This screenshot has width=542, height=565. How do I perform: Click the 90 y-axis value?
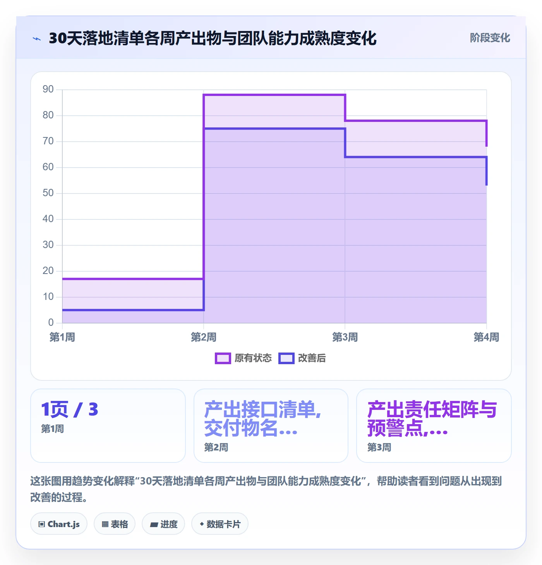(x=48, y=89)
